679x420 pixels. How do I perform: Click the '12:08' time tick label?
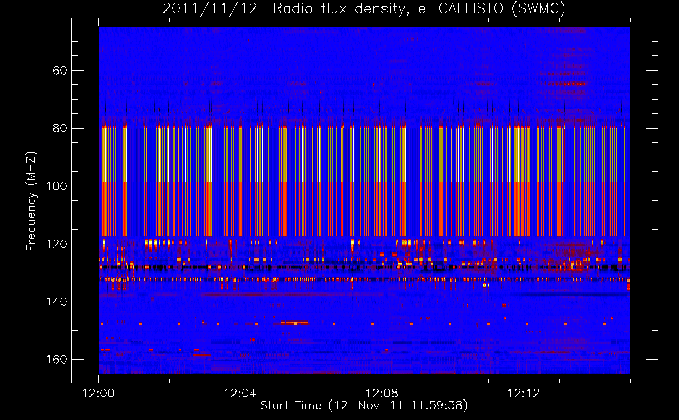[x=382, y=394]
